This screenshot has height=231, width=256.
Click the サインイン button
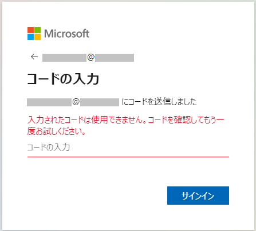coord(198,196)
